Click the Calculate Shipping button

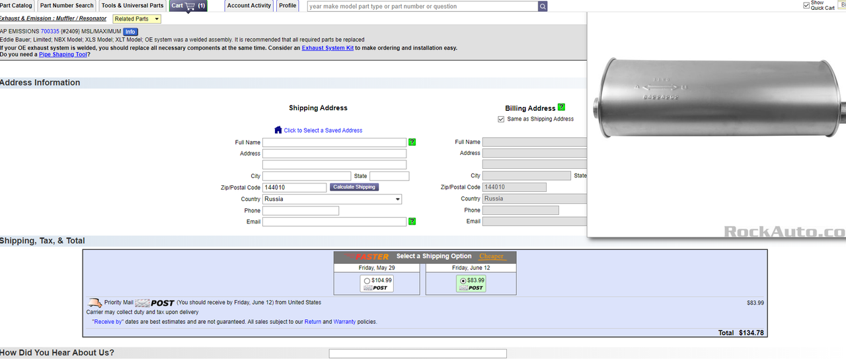[354, 187]
